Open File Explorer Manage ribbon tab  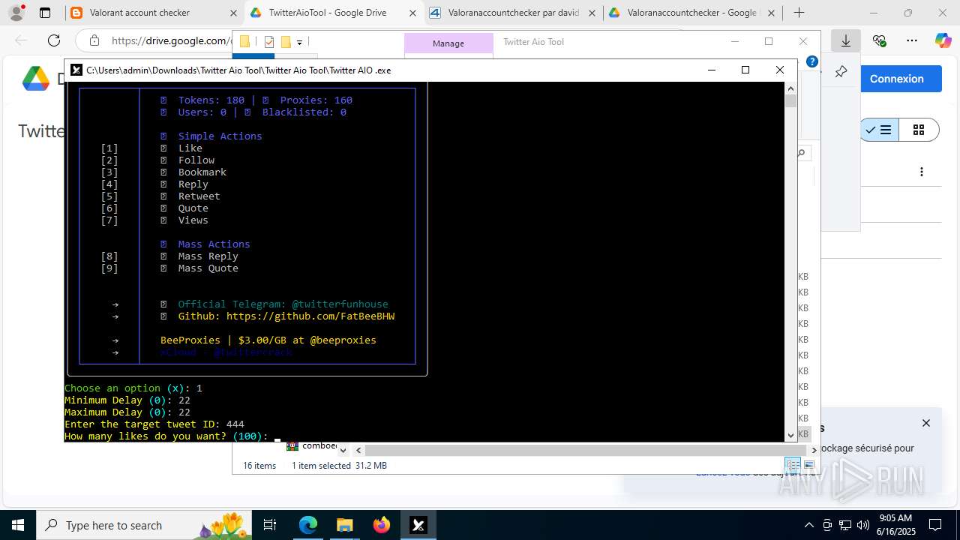pos(448,43)
